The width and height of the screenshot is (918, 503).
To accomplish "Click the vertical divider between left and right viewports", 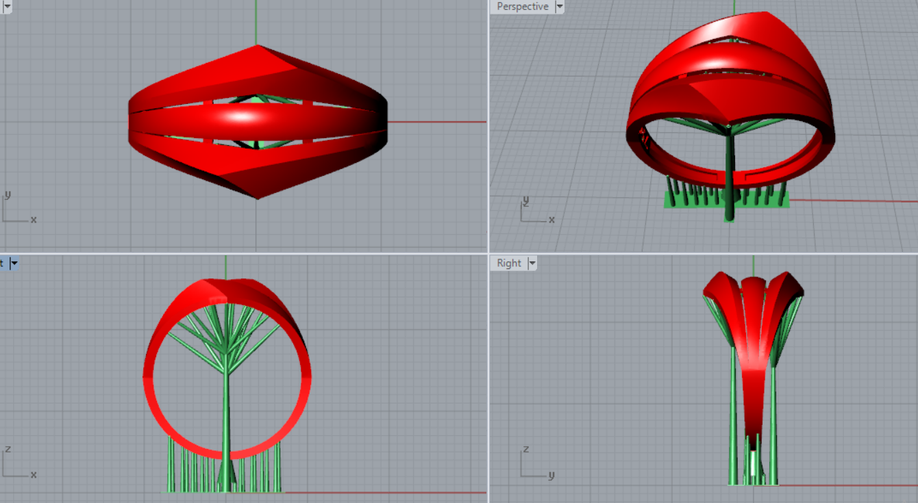I will (x=488, y=137).
